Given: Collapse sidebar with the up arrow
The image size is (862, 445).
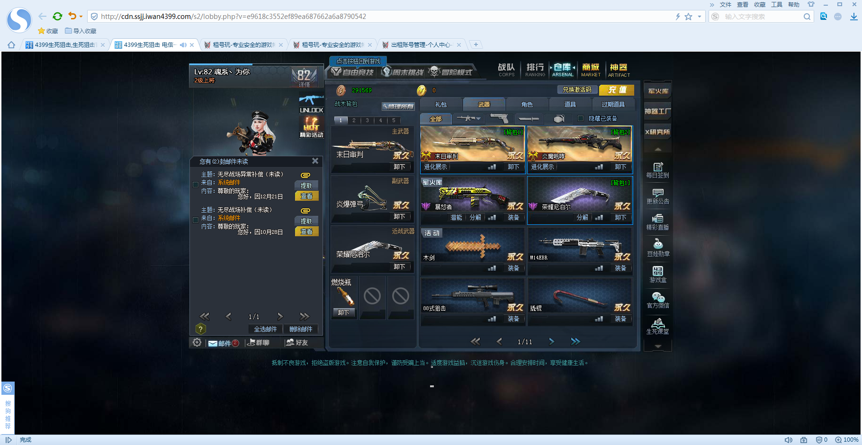Looking at the screenshot, I should click(658, 149).
